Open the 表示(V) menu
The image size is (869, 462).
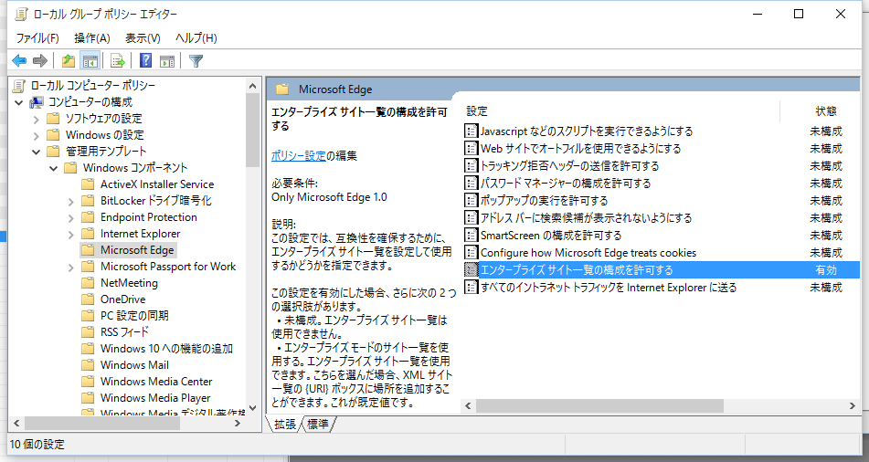[143, 37]
